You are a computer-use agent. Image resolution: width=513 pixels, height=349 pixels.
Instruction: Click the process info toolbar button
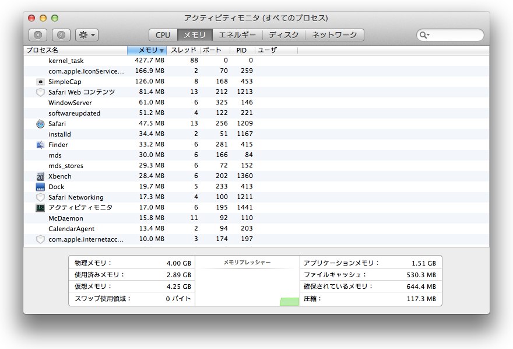click(x=61, y=34)
